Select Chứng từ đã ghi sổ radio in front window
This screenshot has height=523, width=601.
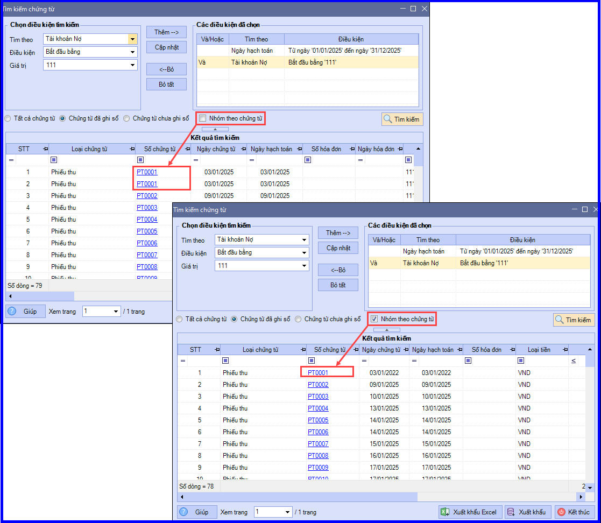(234, 319)
